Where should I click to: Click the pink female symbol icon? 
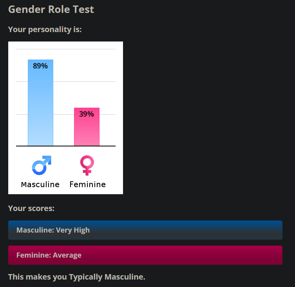(x=87, y=165)
